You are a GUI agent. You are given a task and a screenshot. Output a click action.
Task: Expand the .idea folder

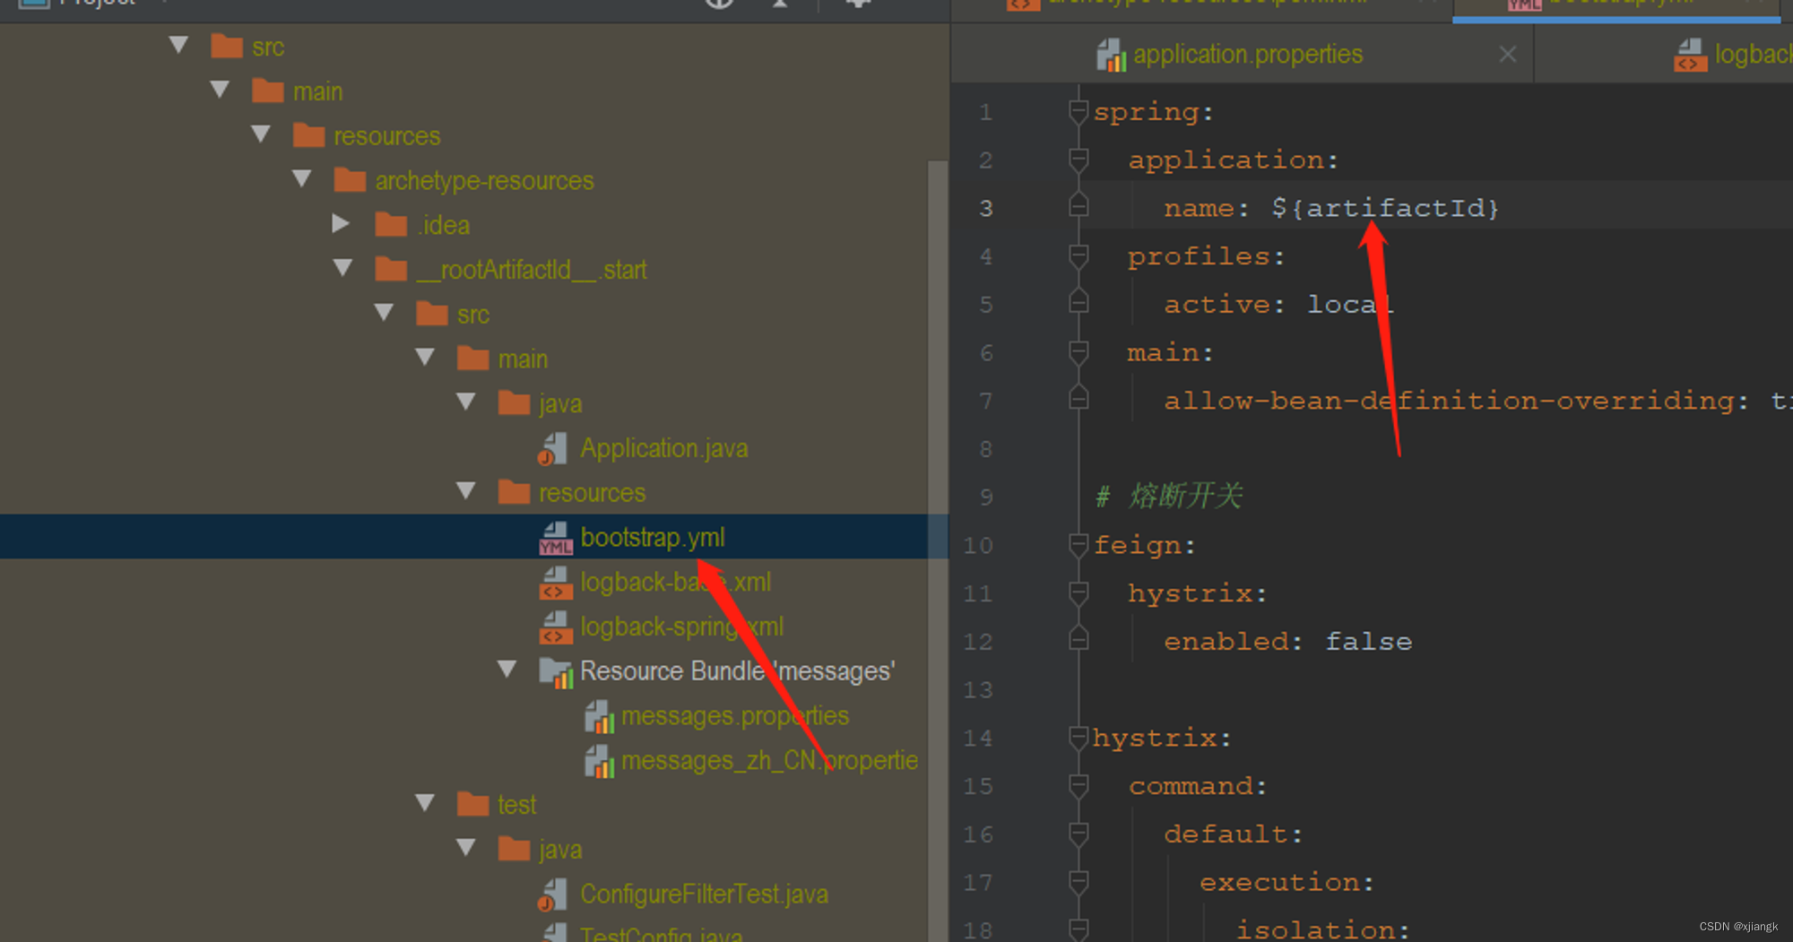click(x=341, y=223)
